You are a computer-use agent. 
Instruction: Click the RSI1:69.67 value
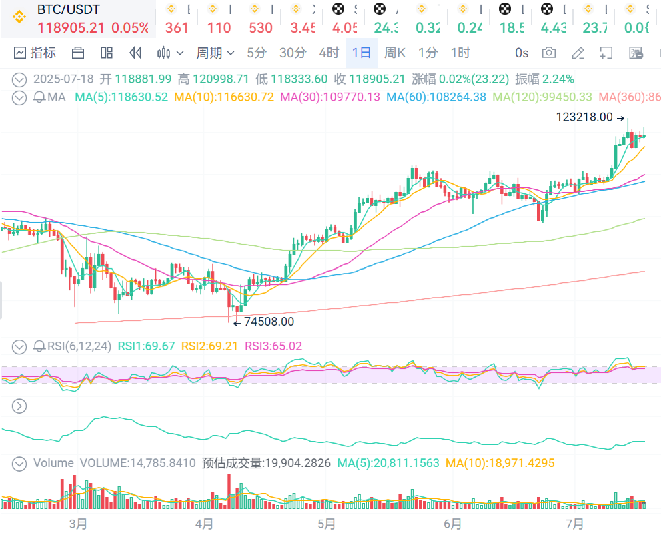tap(146, 346)
